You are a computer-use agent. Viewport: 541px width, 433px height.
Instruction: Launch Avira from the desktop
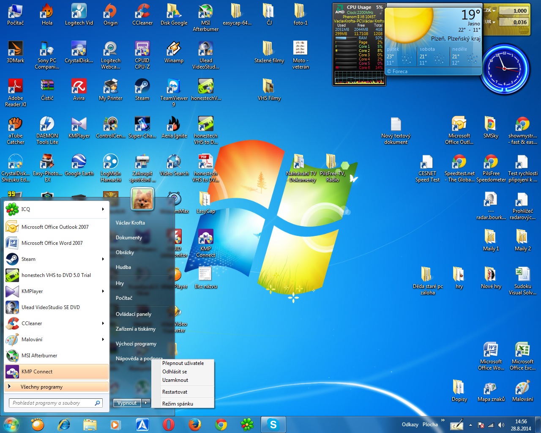(x=79, y=90)
